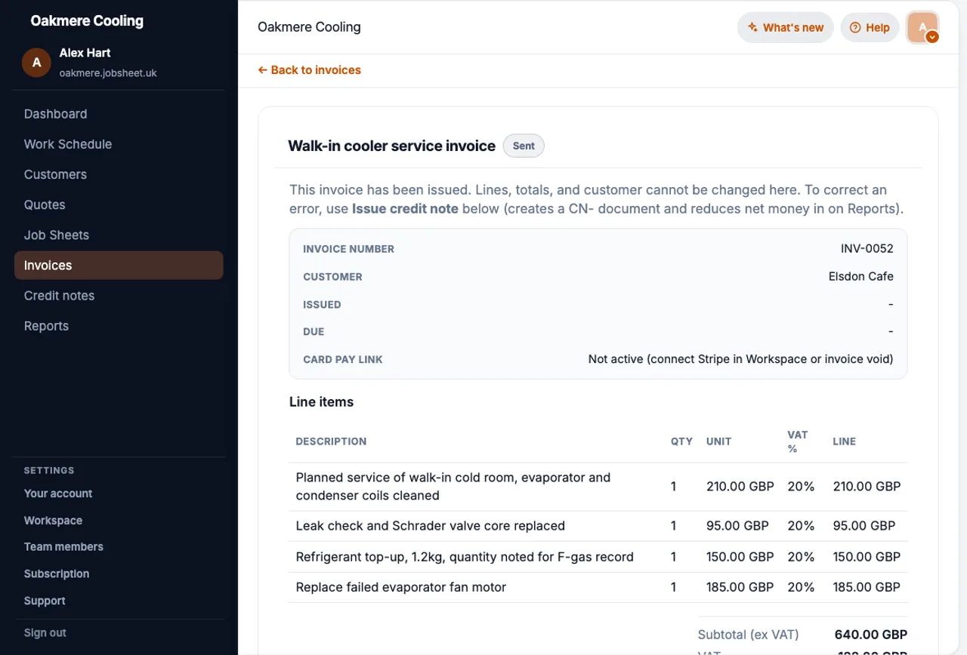The image size is (967, 655).
Task: Sign out of the account
Action: pyautogui.click(x=45, y=633)
